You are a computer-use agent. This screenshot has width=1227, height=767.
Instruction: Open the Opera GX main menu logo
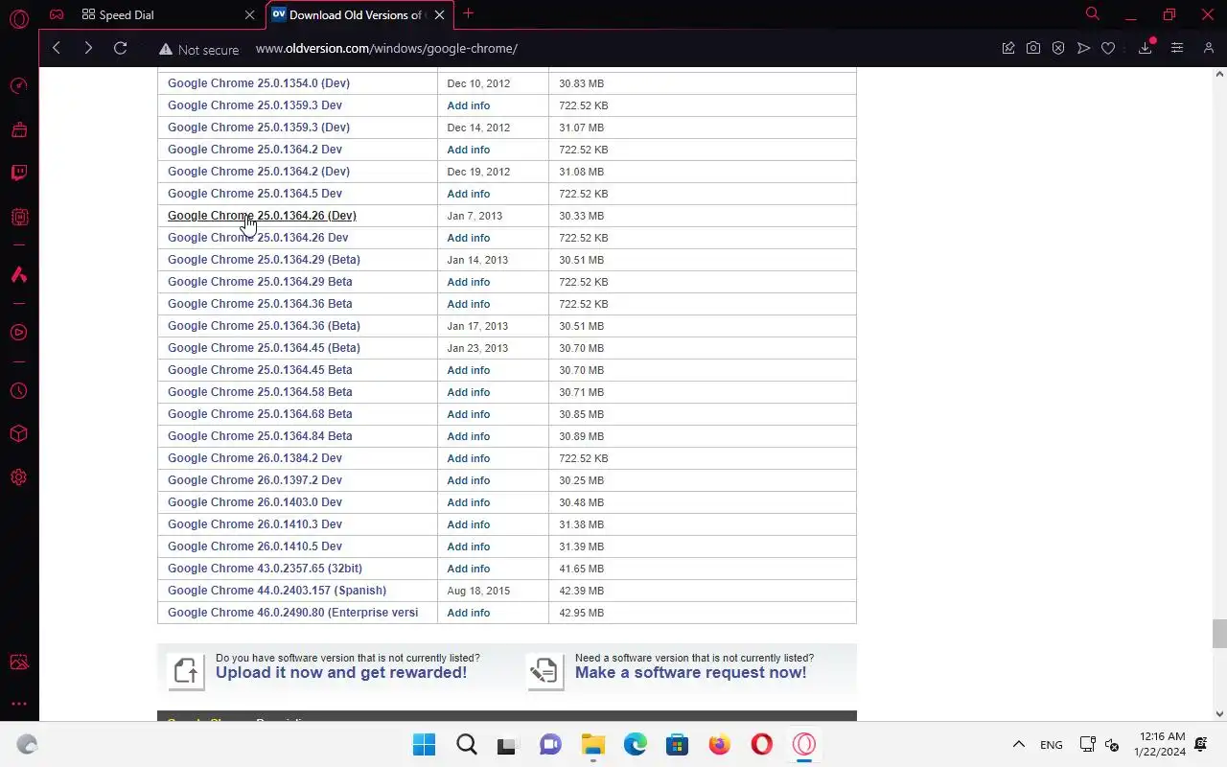[x=18, y=17]
